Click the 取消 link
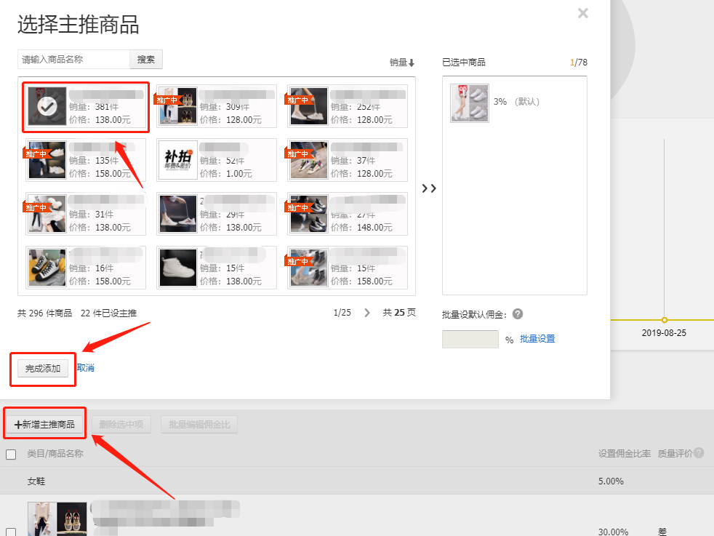714x536 pixels. click(86, 368)
